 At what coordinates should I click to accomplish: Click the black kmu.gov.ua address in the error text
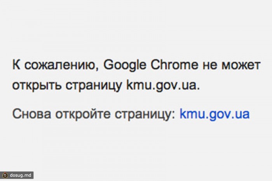[x=163, y=85]
